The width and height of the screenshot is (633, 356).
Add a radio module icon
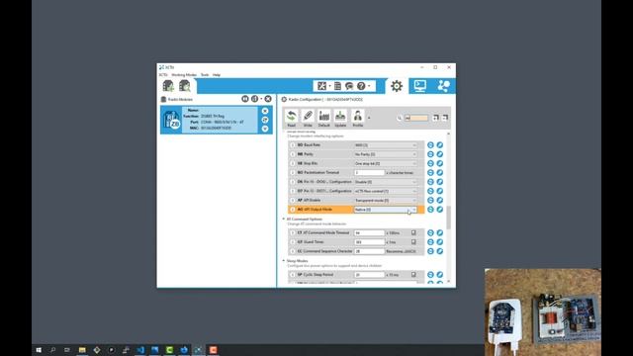[x=168, y=86]
